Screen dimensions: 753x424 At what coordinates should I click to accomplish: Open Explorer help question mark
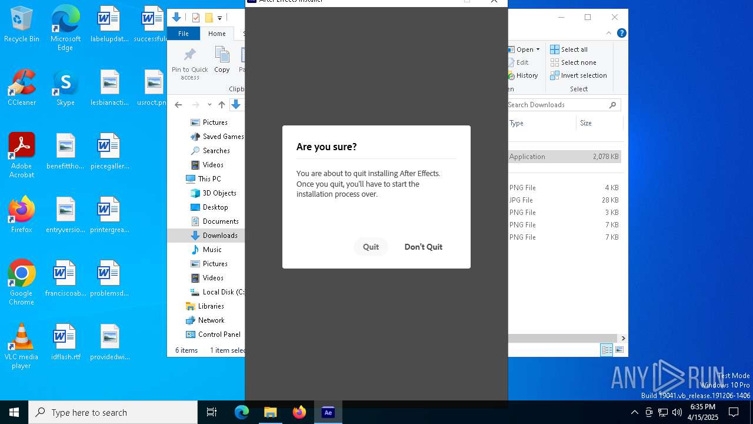[x=621, y=34]
